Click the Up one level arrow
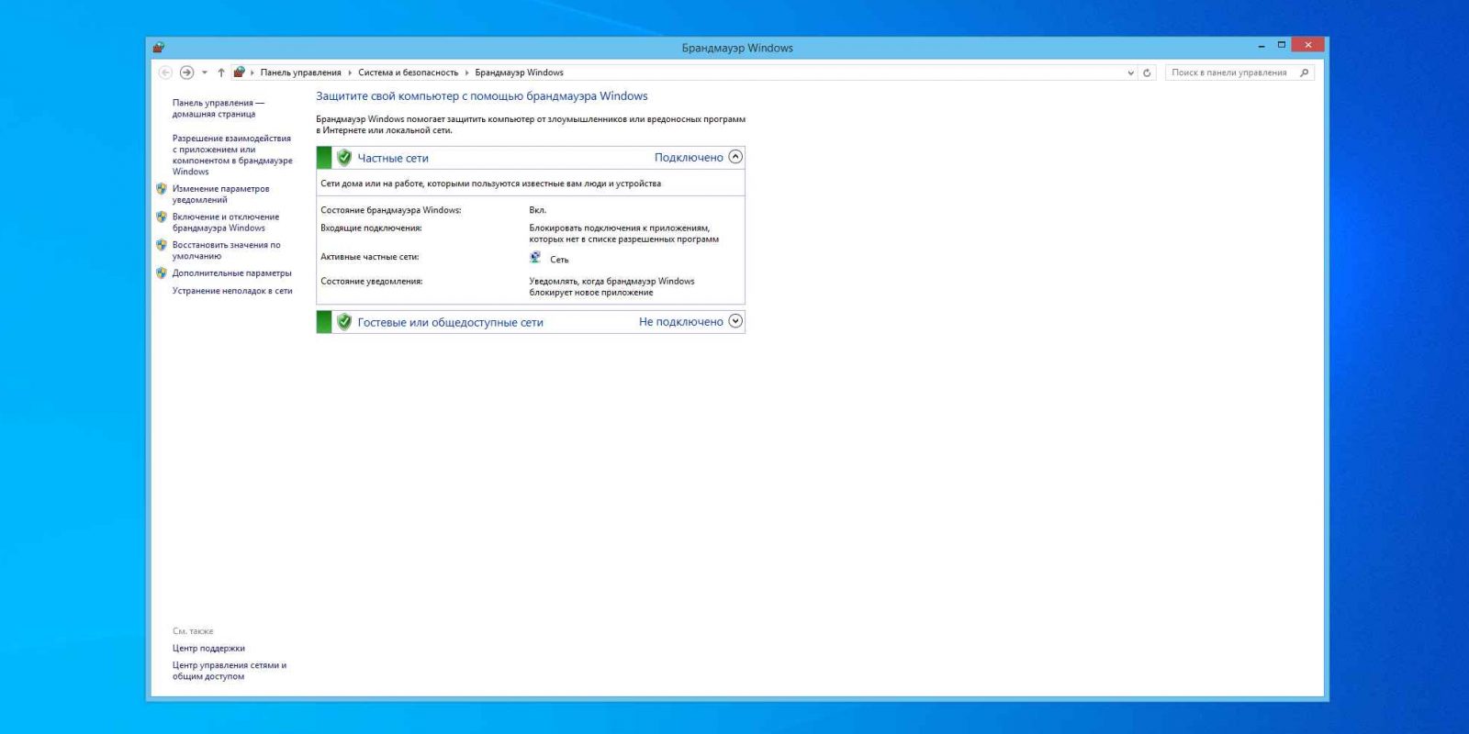Viewport: 1469px width, 734px height. (x=221, y=72)
